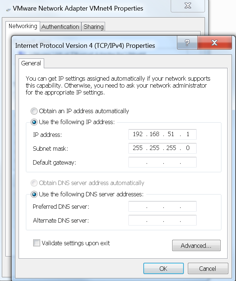Click the help question mark button
Image resolution: width=236 pixels, height=281 pixels.
187,43
